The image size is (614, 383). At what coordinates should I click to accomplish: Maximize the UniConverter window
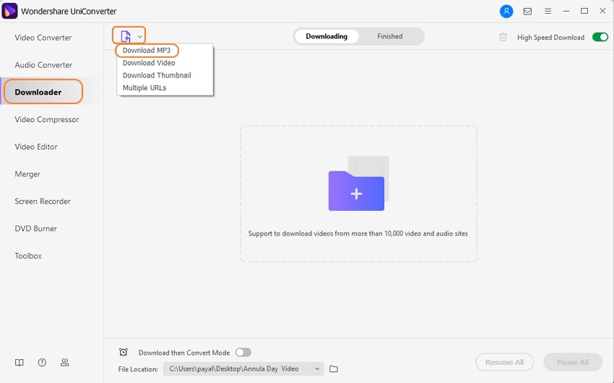pyautogui.click(x=584, y=11)
